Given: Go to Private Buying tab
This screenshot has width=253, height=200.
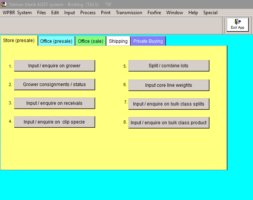Looking at the screenshot, I should [x=148, y=41].
